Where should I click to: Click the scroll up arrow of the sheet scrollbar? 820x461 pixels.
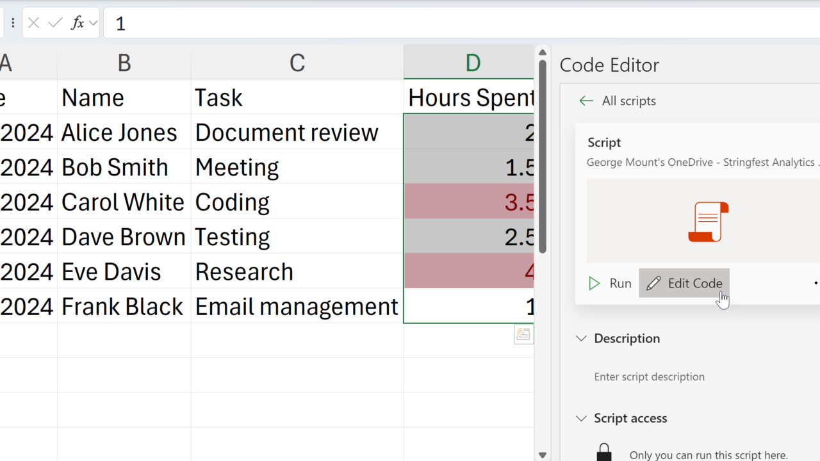tap(542, 53)
